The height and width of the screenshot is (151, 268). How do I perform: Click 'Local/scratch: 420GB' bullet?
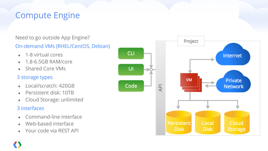(50, 86)
